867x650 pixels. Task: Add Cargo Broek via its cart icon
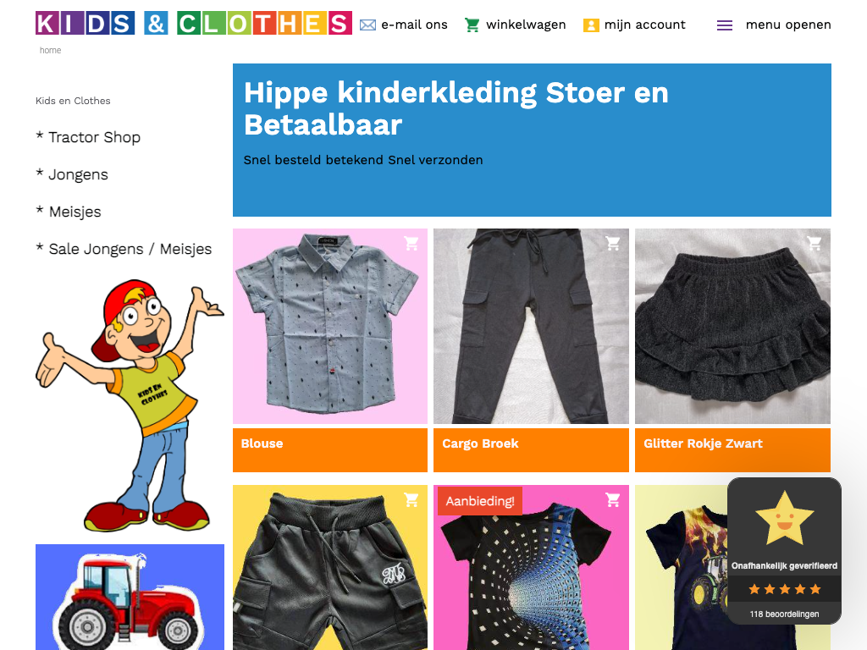click(612, 243)
